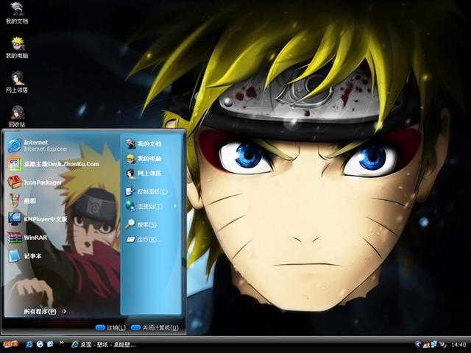
Task: Open 我的电脑 icon on the desktop
Action: 17,47
